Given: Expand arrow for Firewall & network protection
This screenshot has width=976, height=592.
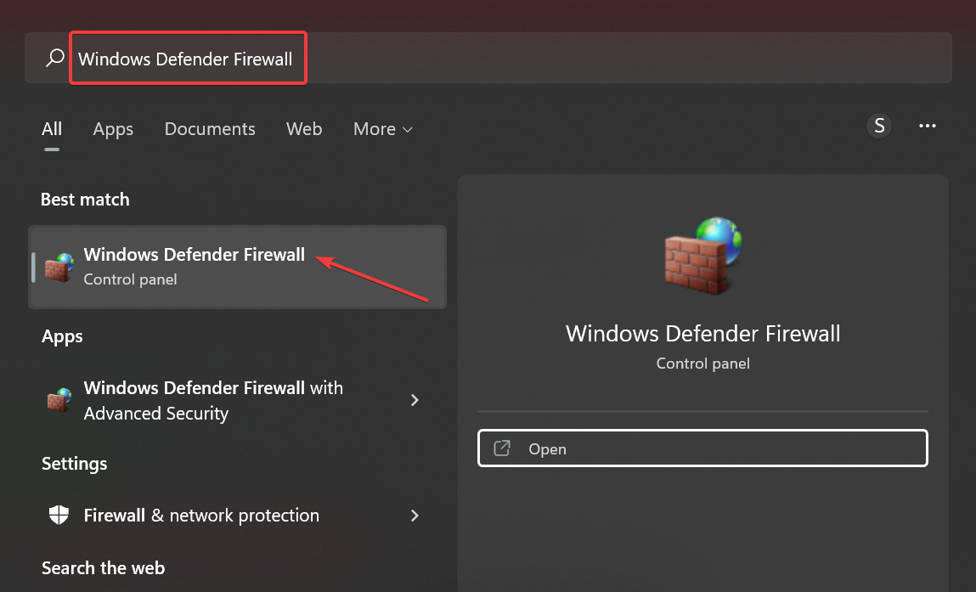Looking at the screenshot, I should pyautogui.click(x=415, y=516).
